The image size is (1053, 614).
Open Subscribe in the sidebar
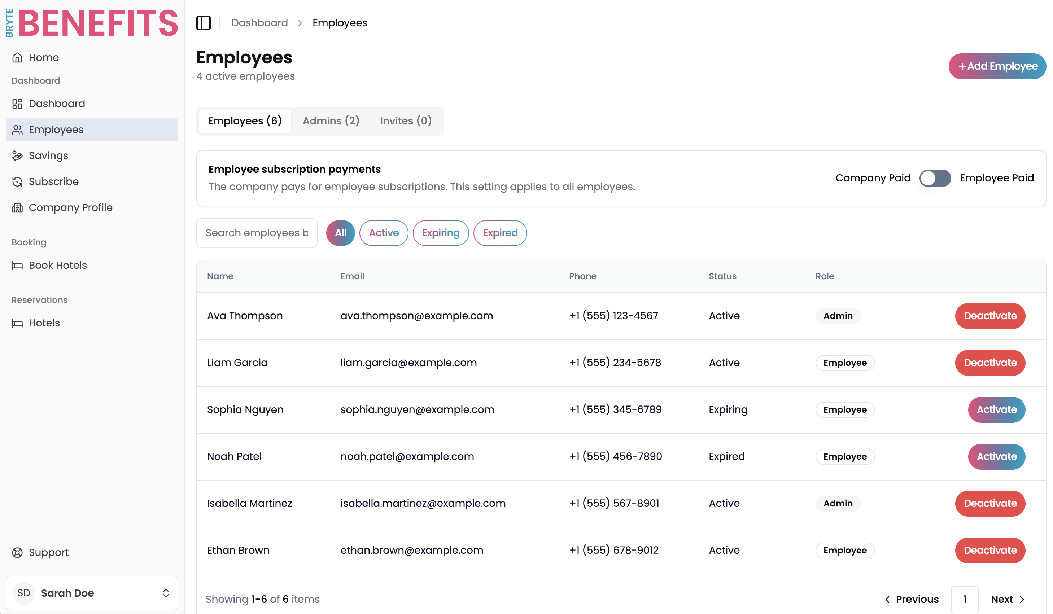tap(92, 182)
